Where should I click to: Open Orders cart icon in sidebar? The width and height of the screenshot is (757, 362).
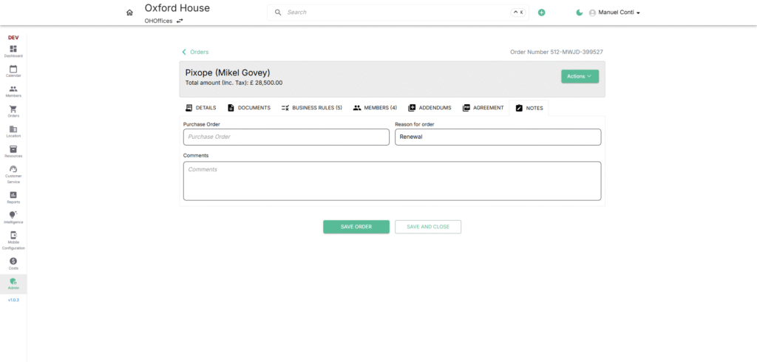pos(13,111)
